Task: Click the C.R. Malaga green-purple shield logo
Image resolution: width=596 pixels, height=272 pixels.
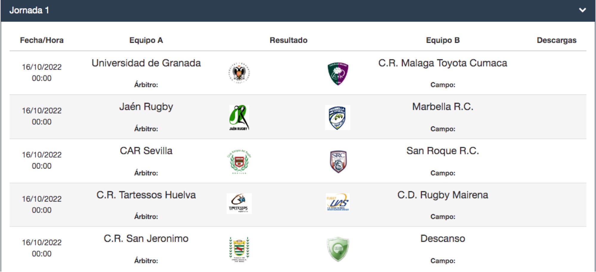Action: (x=338, y=74)
